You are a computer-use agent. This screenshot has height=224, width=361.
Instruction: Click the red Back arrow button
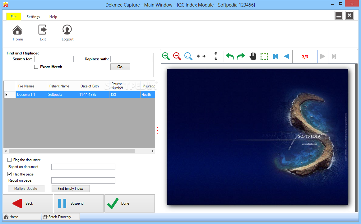click(28, 203)
